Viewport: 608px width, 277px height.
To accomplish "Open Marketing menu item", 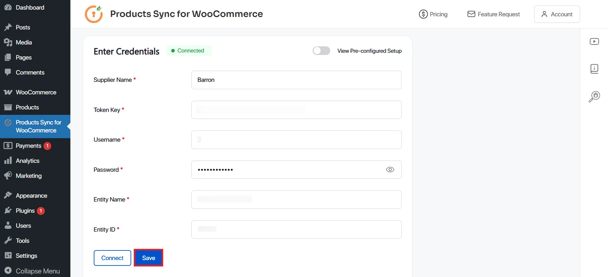I will tap(35, 176).
